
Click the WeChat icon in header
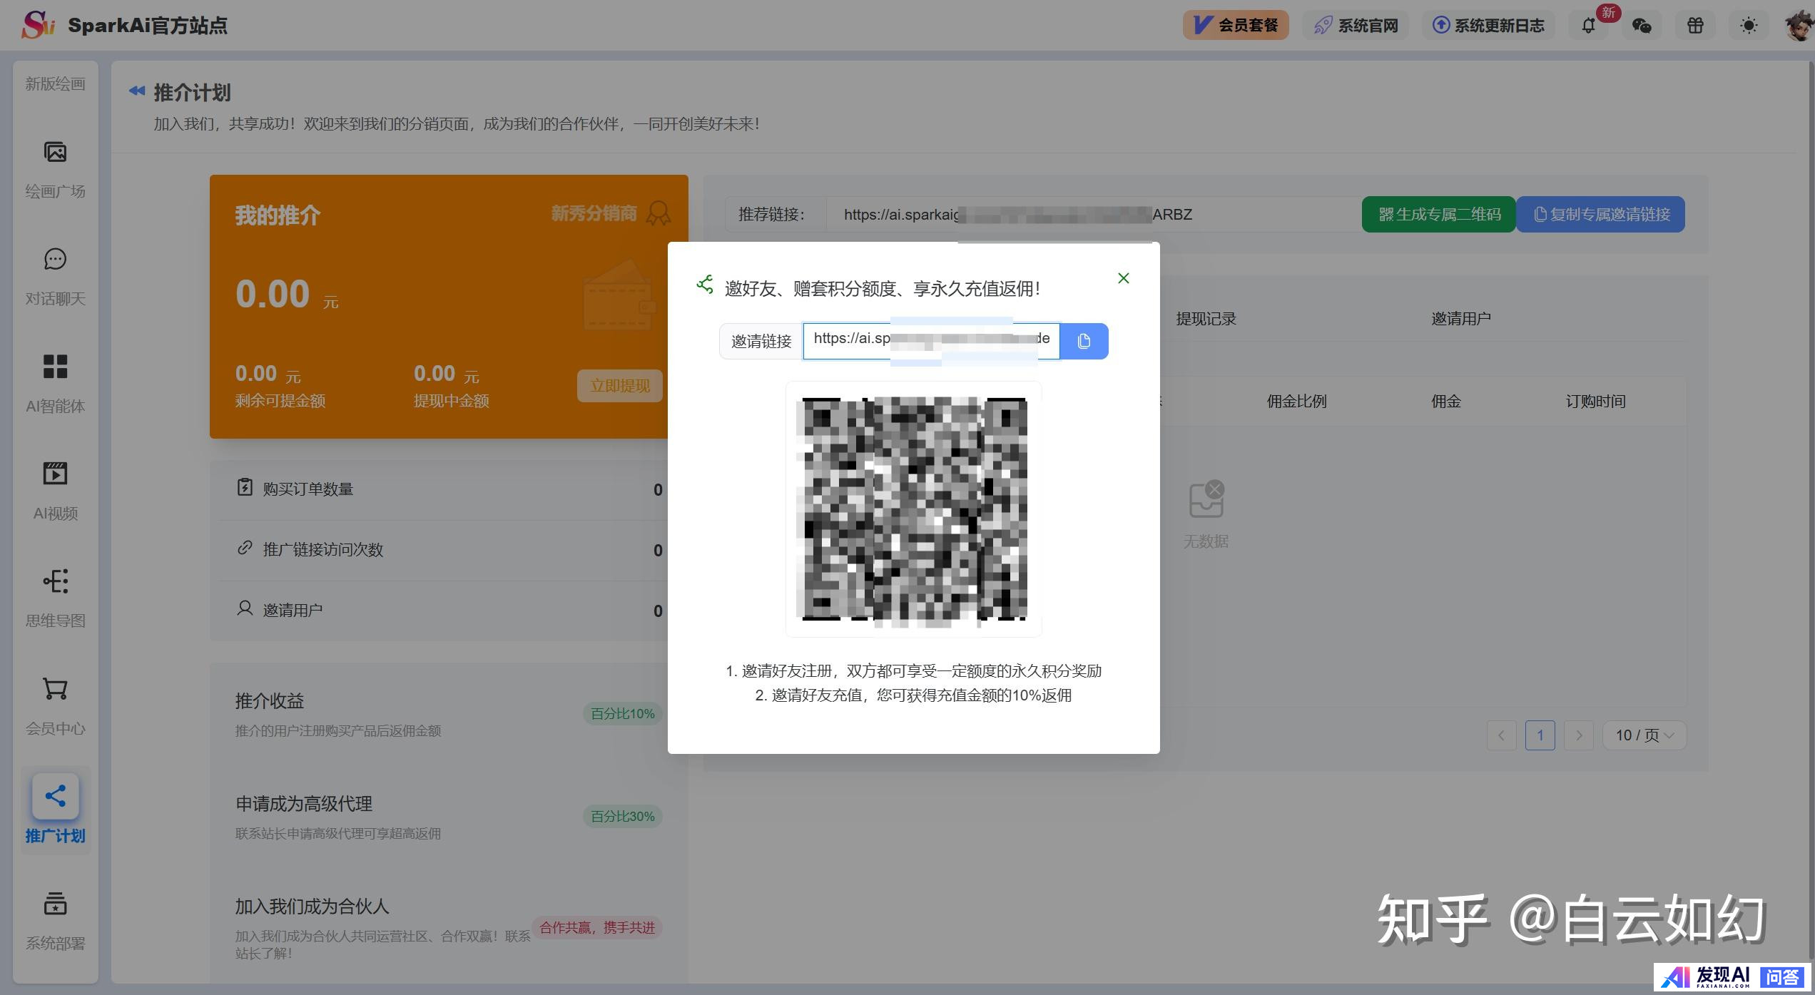click(1642, 26)
